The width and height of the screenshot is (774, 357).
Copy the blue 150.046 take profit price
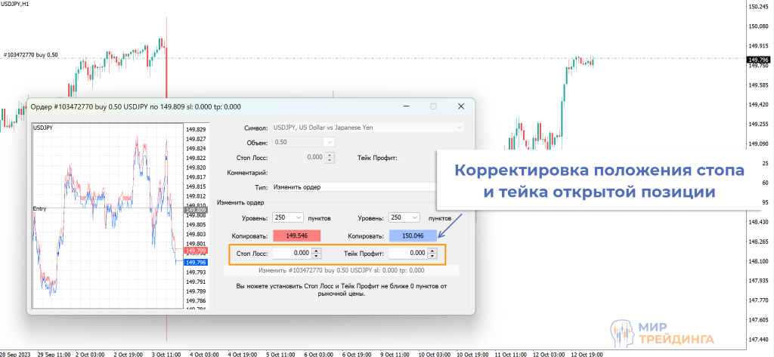tap(413, 235)
